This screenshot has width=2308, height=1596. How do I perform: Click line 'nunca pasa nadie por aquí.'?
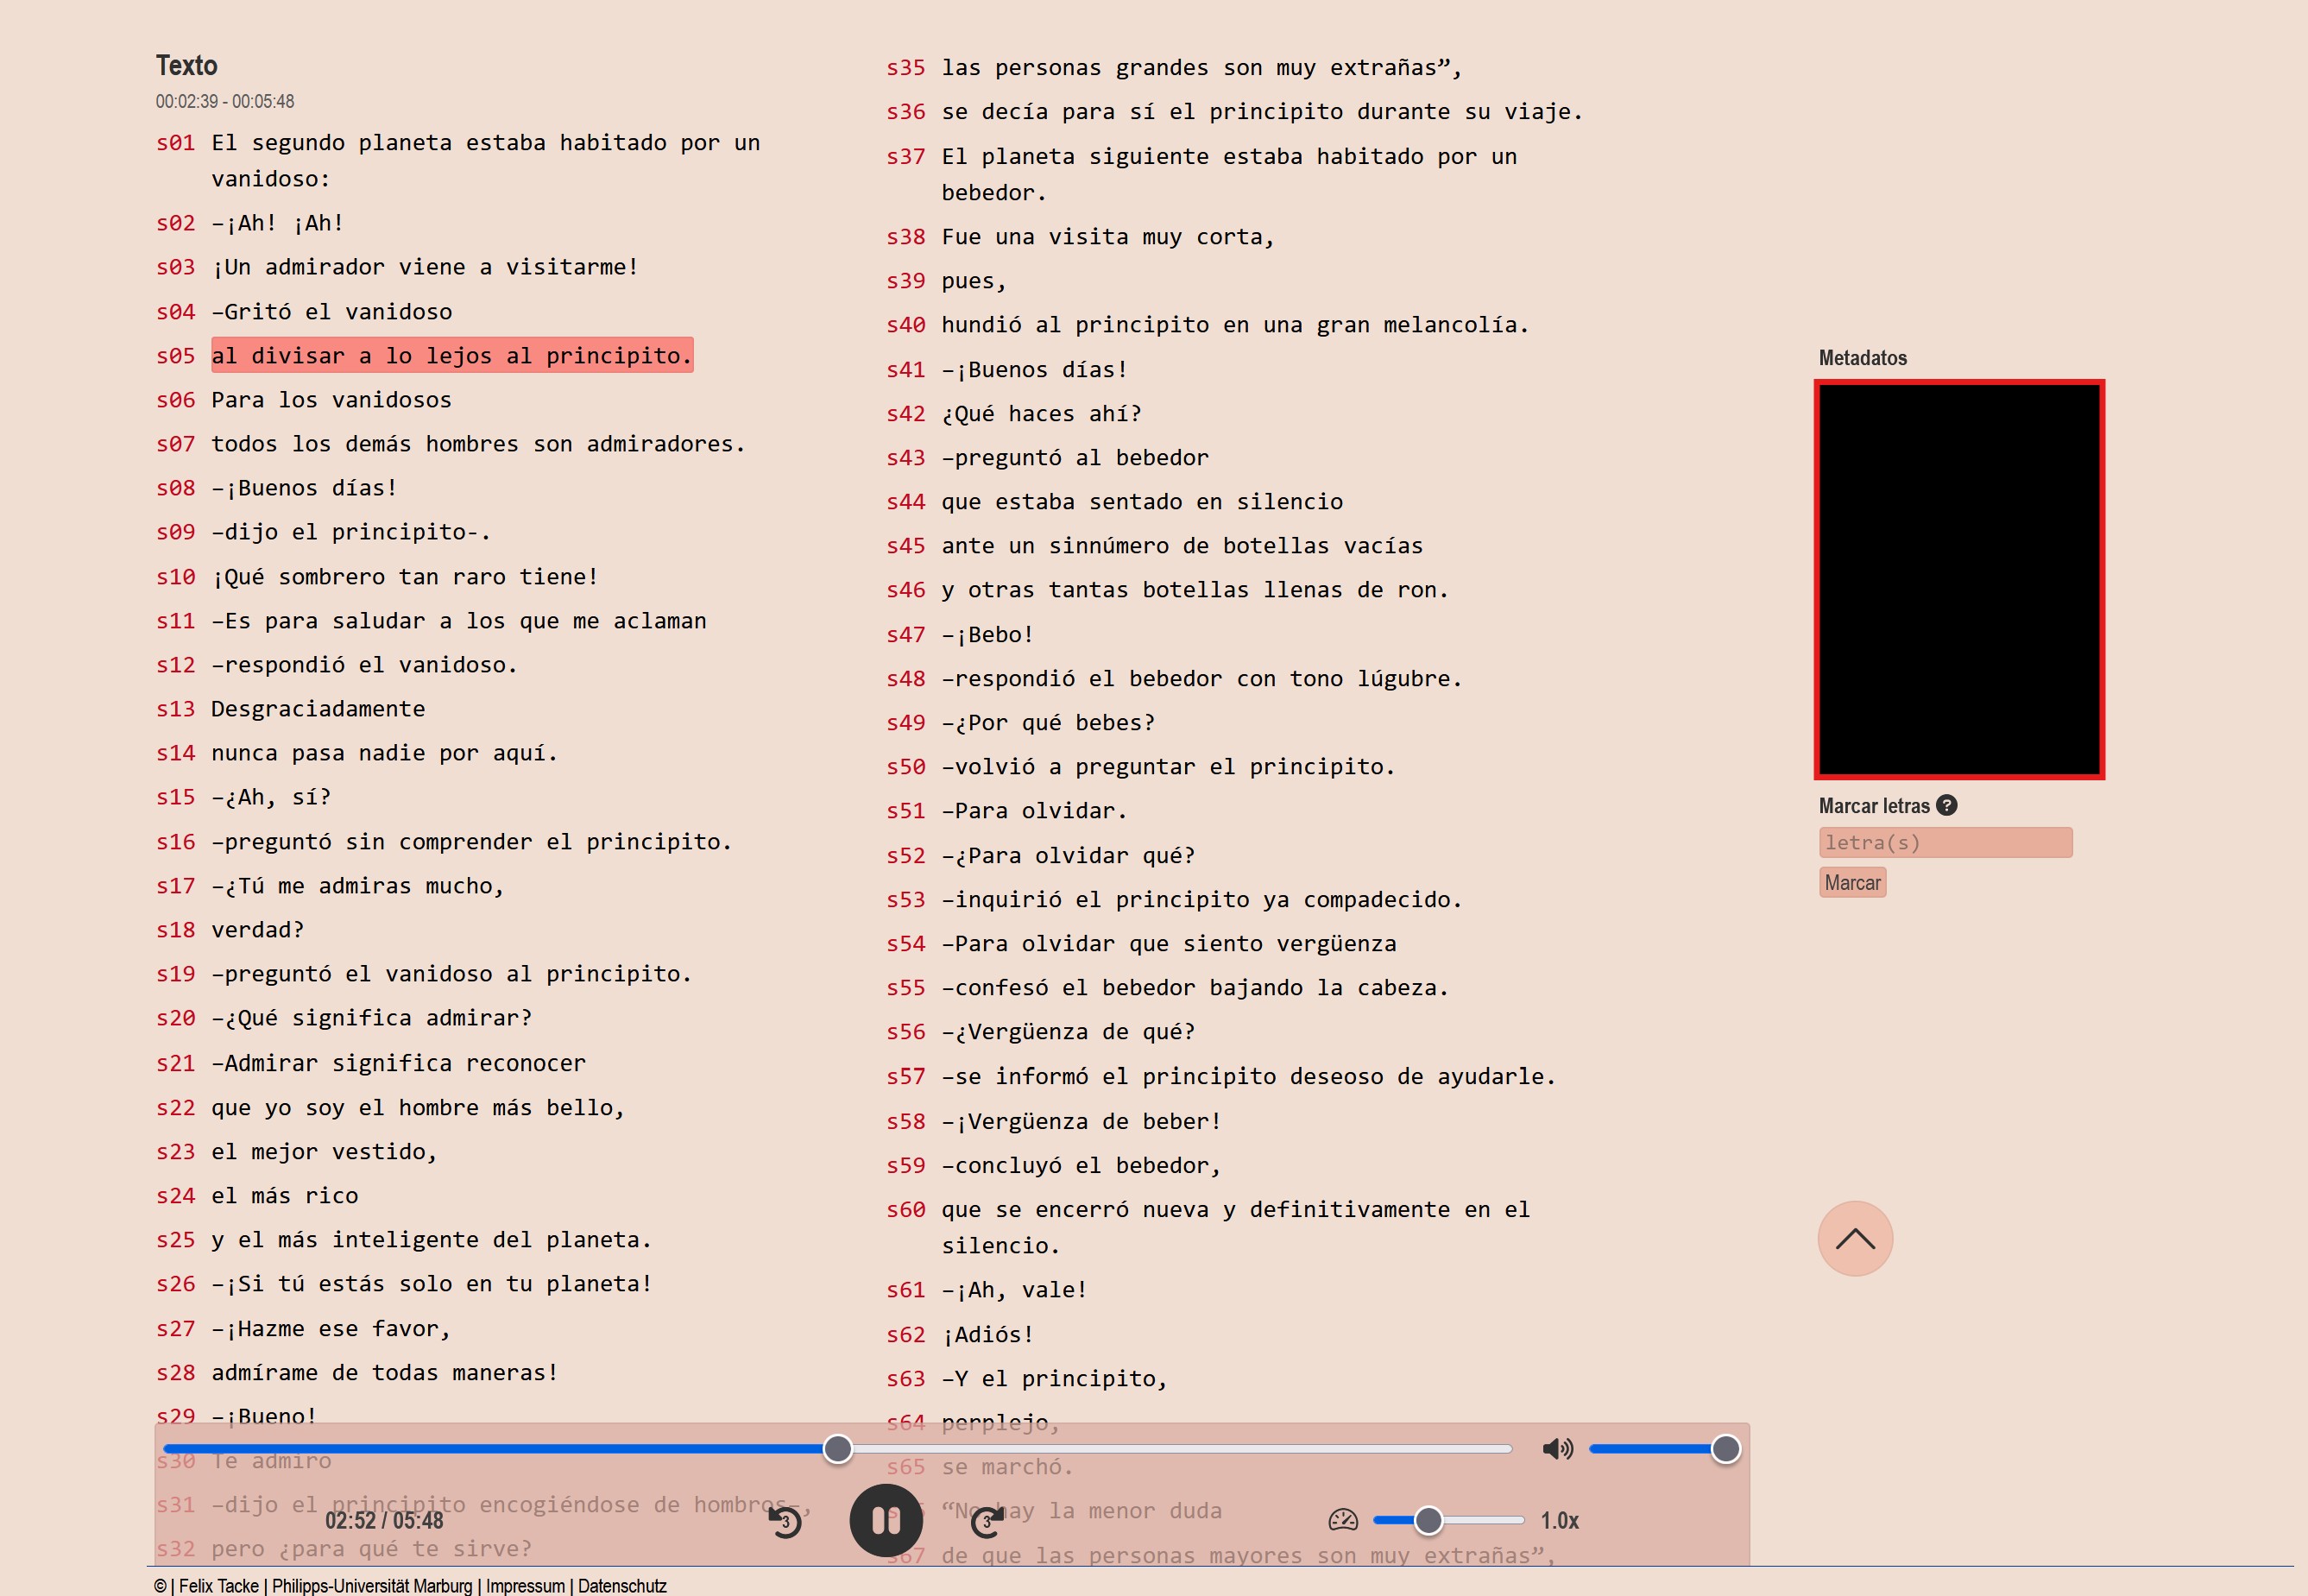click(x=385, y=752)
